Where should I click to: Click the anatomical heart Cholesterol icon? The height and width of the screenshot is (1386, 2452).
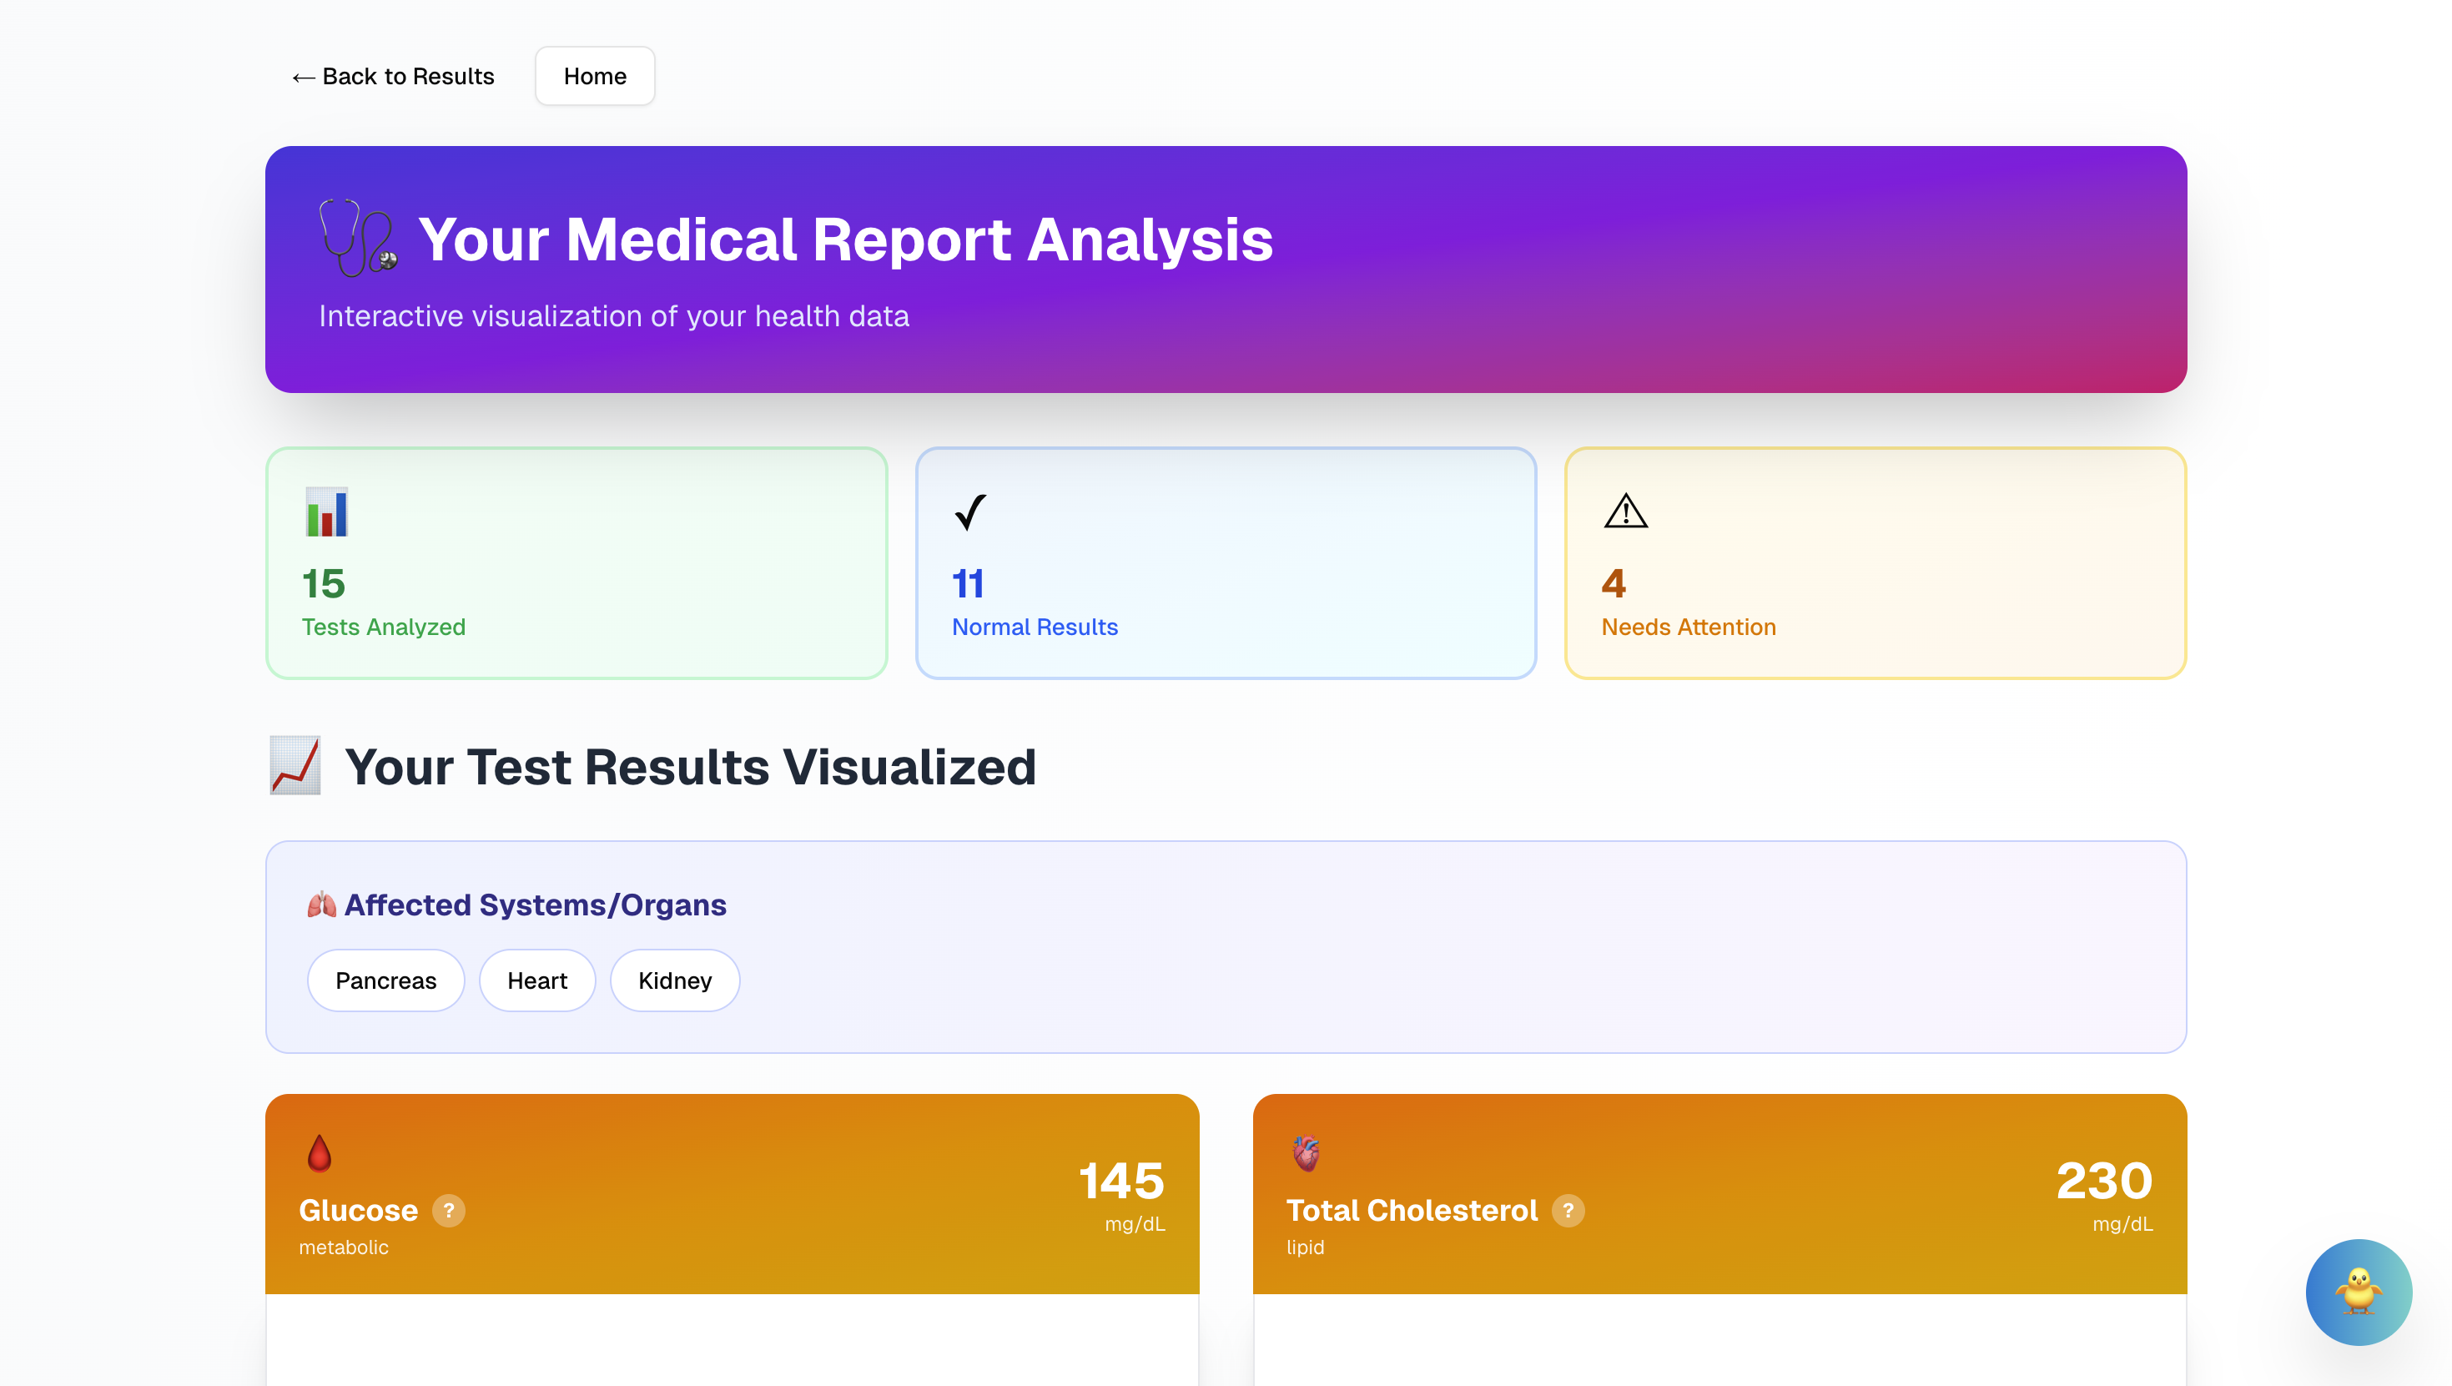pyautogui.click(x=1306, y=1153)
